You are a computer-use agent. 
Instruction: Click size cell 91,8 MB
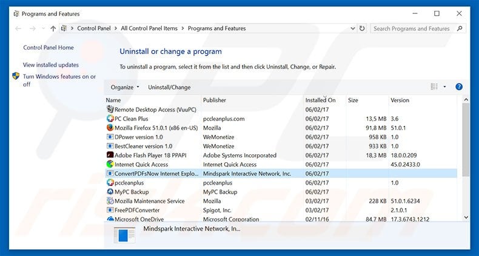[x=376, y=128]
